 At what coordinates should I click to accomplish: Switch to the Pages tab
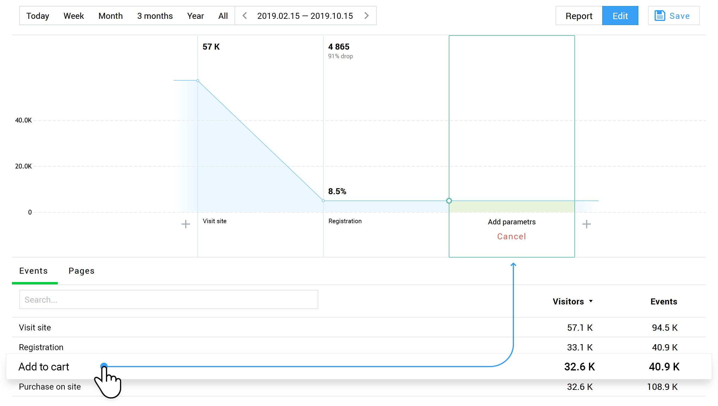81,270
